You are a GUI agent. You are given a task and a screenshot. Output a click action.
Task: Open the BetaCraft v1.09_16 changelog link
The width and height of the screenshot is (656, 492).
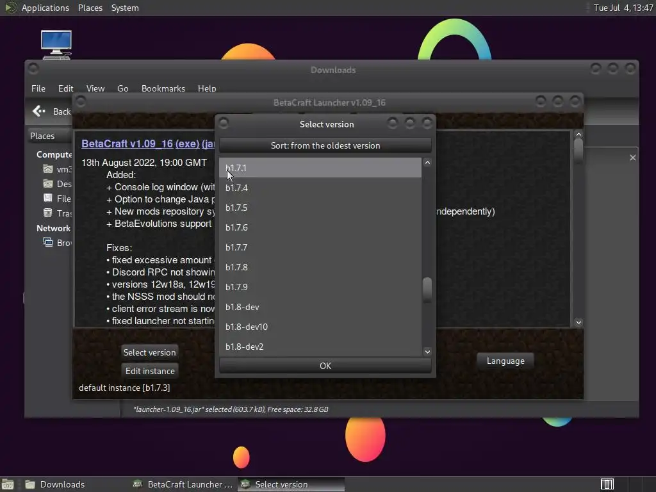(x=127, y=143)
